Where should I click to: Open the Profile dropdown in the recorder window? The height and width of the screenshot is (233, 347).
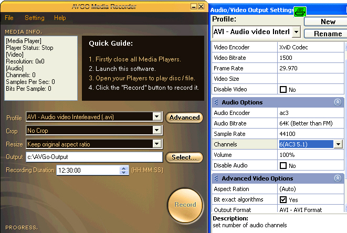(157, 116)
